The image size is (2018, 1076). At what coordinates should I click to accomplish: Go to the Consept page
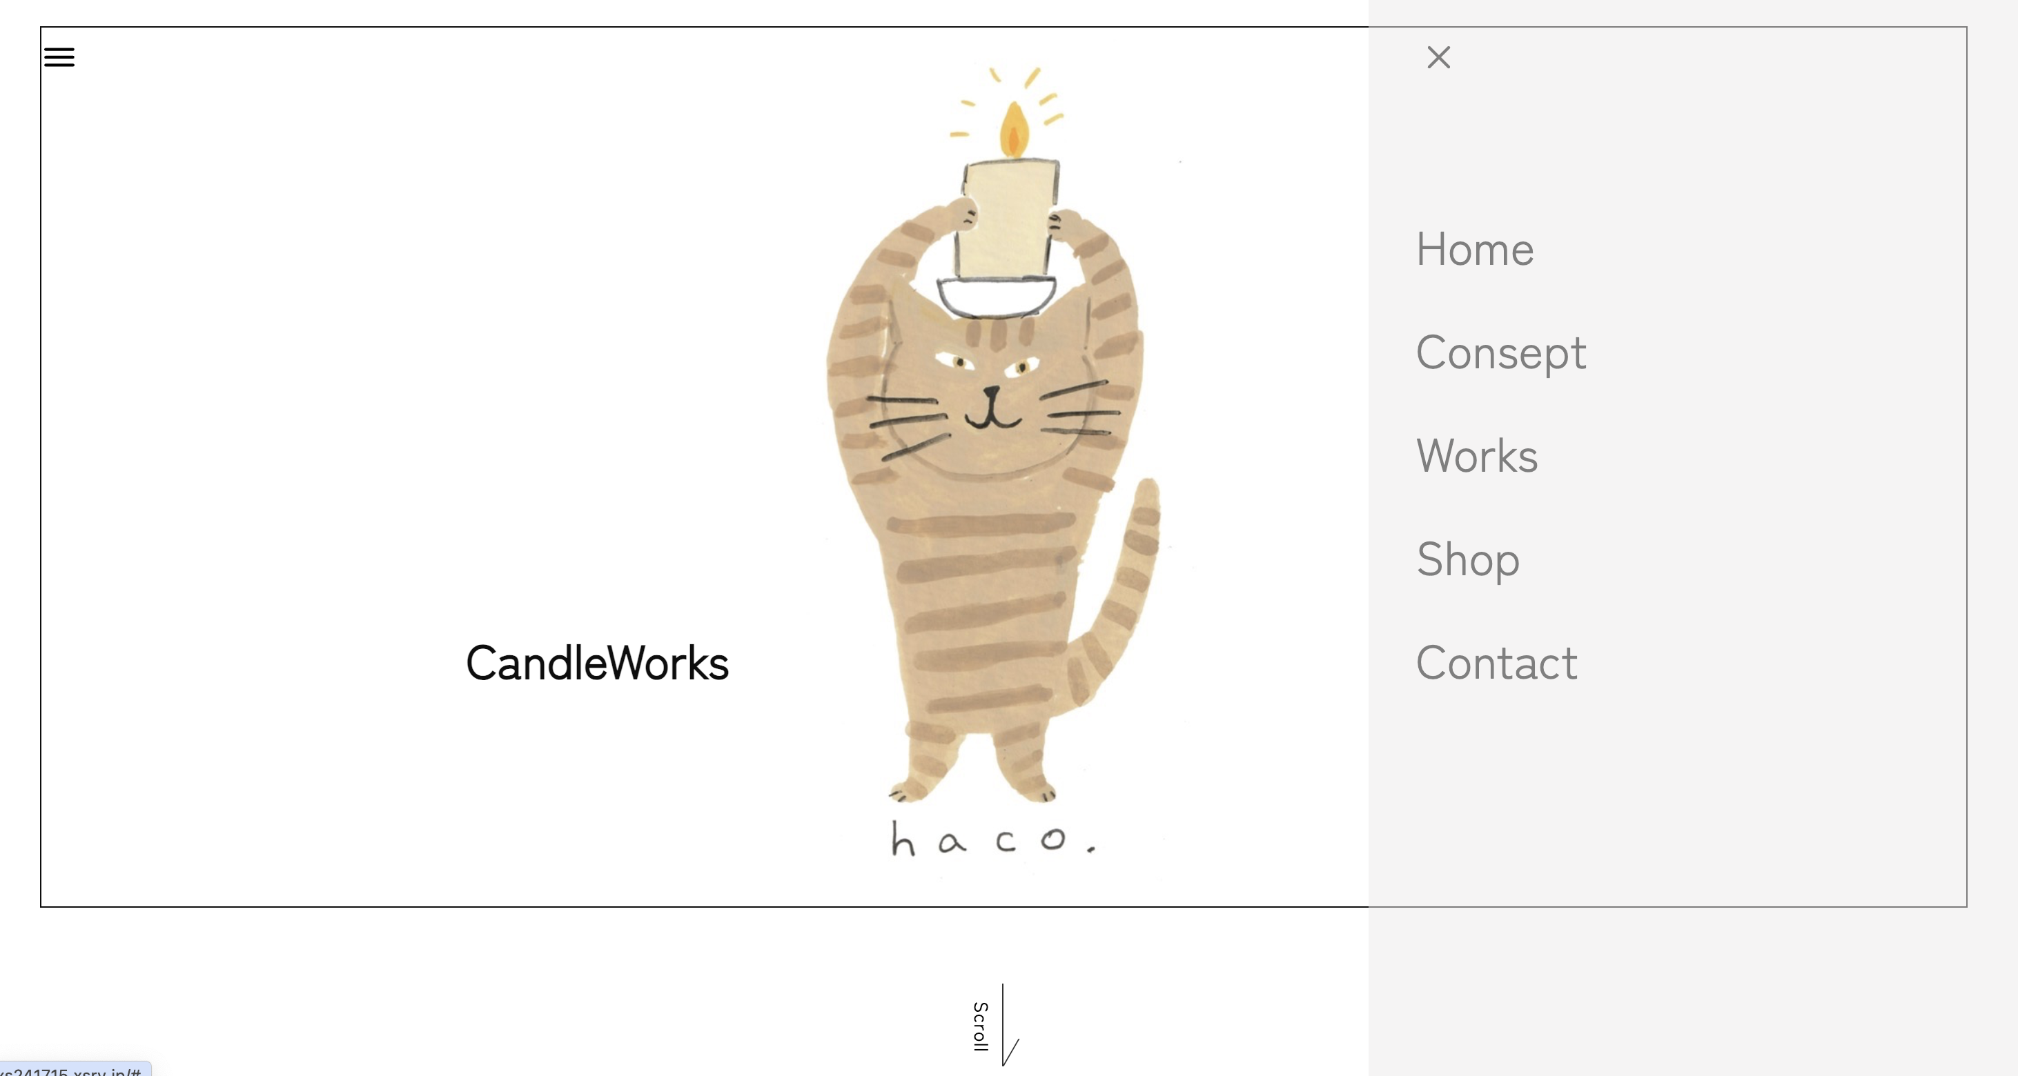pyautogui.click(x=1501, y=353)
